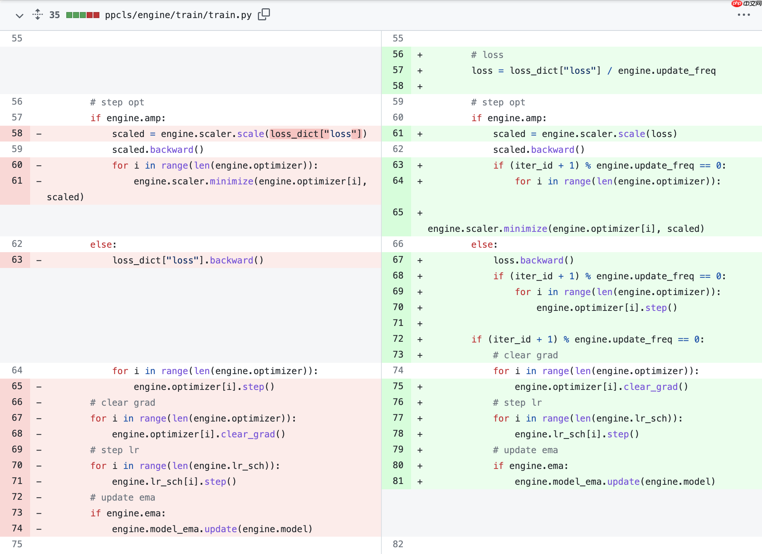Screen dimensions: 762x554
Task: Click the file path ppcls/engine/train/train.py
Action: tap(178, 15)
